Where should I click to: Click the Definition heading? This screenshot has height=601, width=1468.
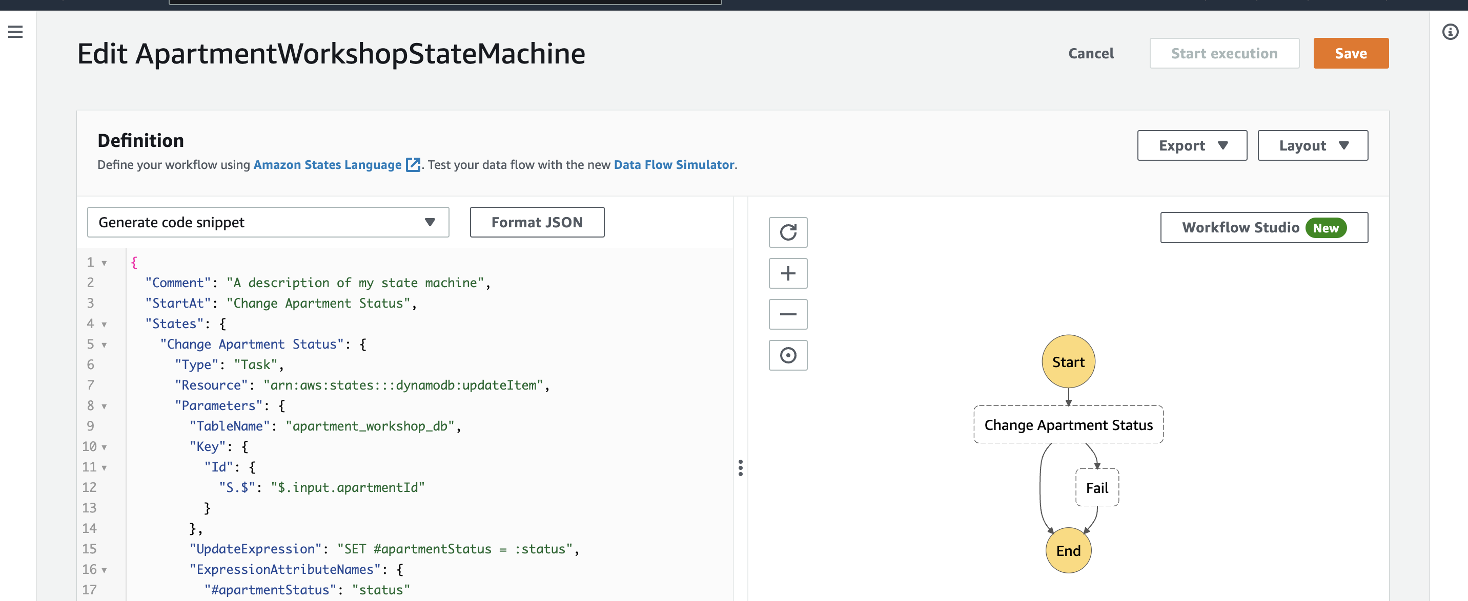click(141, 141)
